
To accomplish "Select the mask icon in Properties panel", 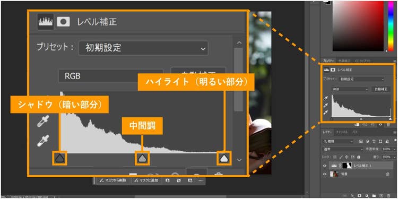I will coord(333,70).
